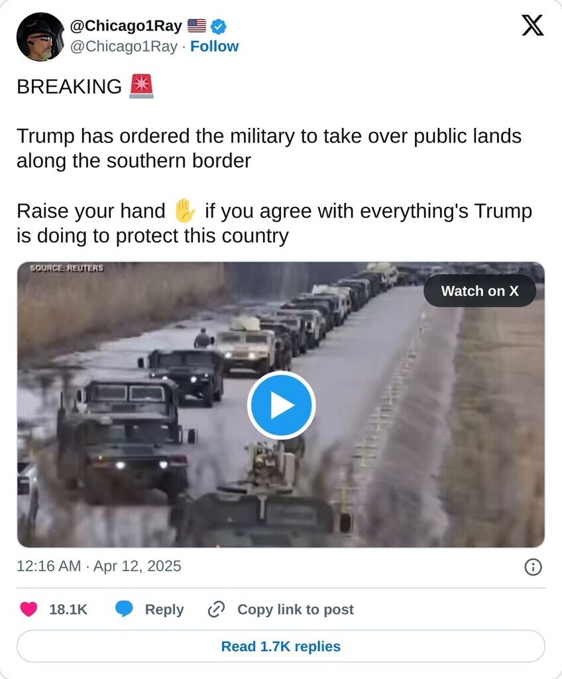Screen dimensions: 562x679
Task: Follow the @Chicago1Ray account
Action: coord(214,46)
